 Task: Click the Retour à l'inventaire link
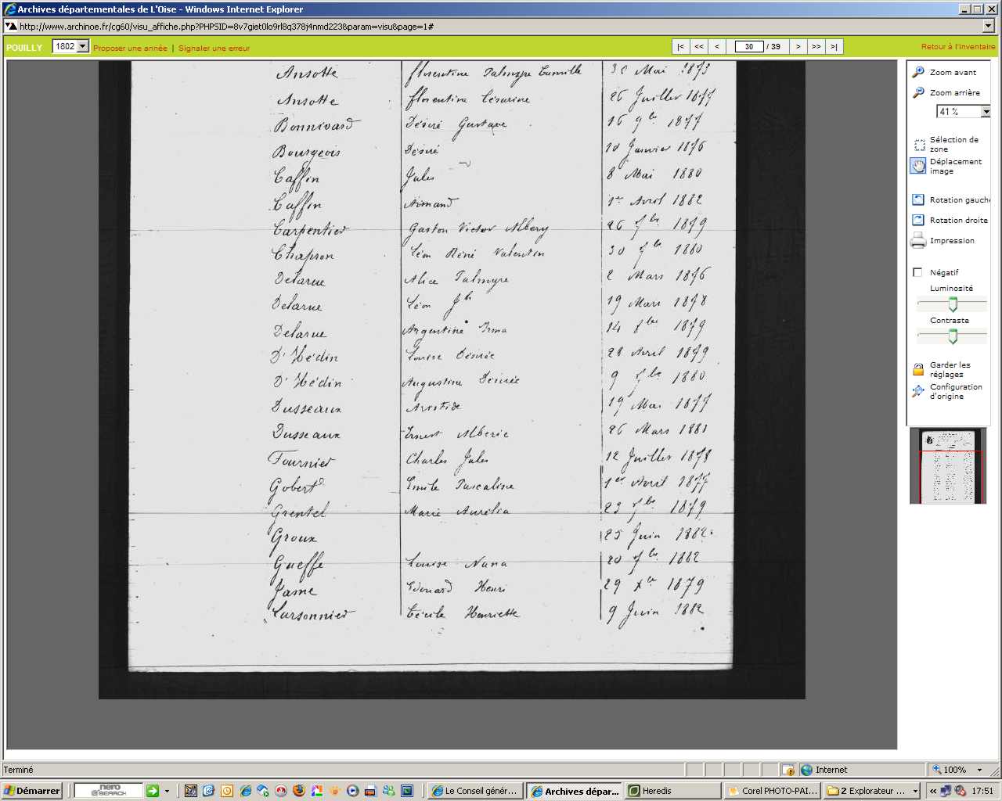[957, 47]
